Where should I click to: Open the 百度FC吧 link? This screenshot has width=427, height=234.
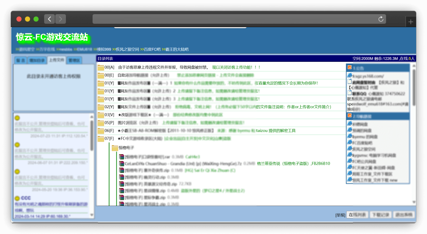pyautogui.click(x=152, y=49)
